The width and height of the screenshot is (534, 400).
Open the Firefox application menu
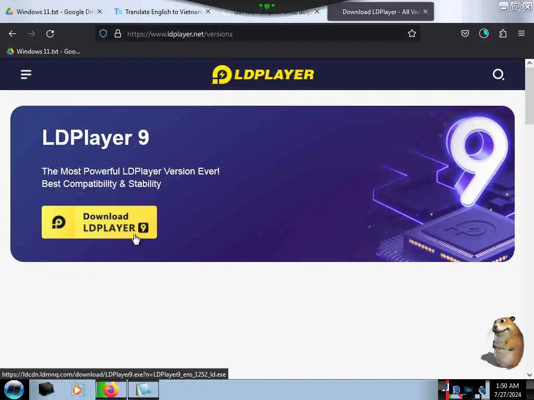(x=521, y=33)
